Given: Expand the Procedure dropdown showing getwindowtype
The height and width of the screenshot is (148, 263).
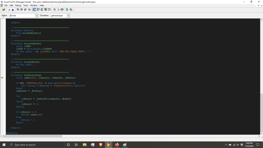Looking at the screenshot, I should (x=68, y=15).
